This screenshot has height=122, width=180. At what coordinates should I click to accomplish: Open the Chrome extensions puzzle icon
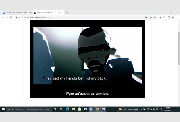point(160,17)
